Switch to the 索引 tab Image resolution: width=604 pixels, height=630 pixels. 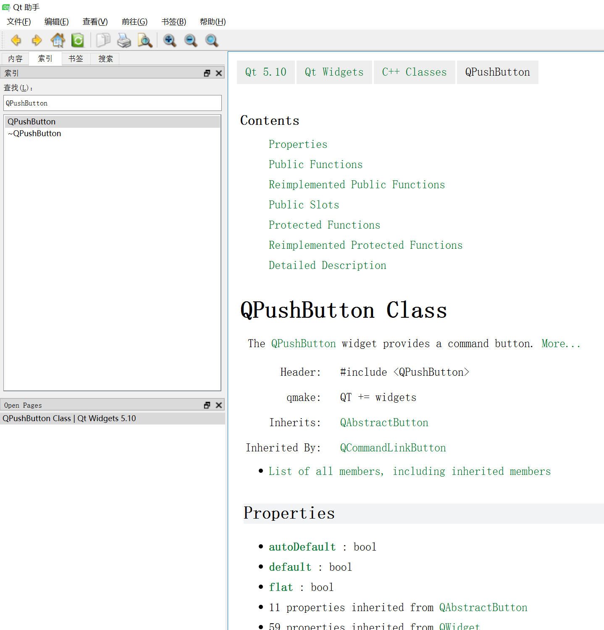pyautogui.click(x=45, y=58)
